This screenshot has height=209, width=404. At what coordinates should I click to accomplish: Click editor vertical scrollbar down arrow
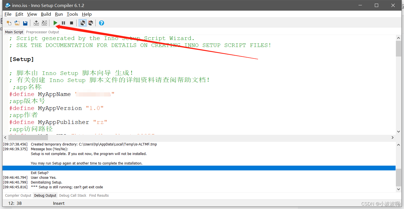point(398,131)
